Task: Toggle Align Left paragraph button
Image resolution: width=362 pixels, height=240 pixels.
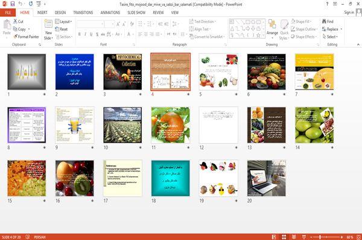Action: pyautogui.click(x=140, y=34)
